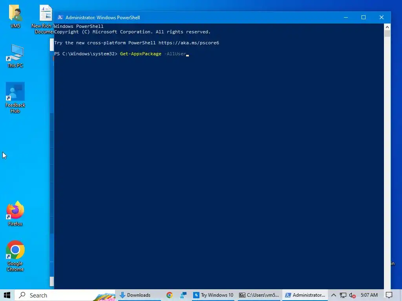Close the PowerShell window
The width and height of the screenshot is (402, 301).
pyautogui.click(x=382, y=17)
